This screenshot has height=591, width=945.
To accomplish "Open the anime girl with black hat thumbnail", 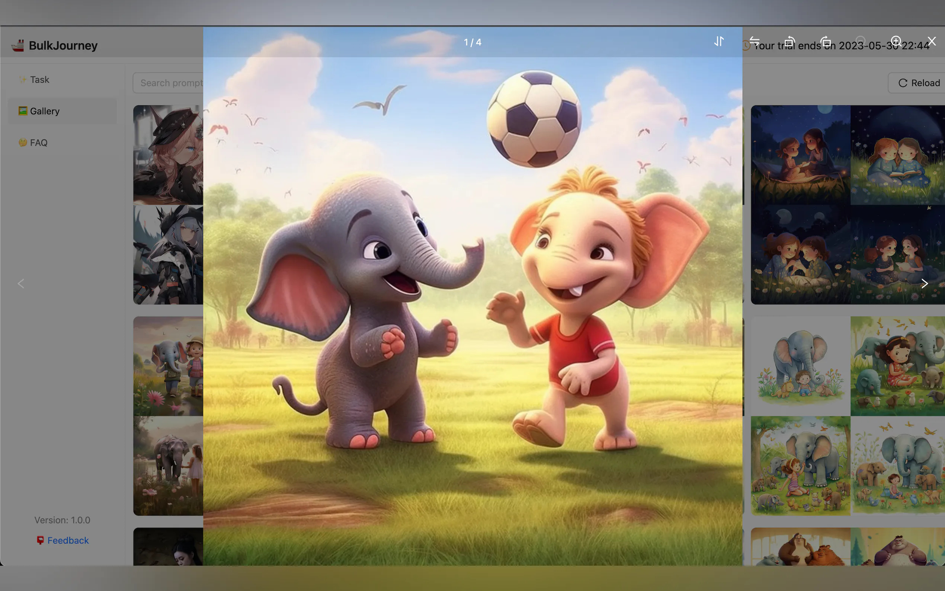I will 168,155.
